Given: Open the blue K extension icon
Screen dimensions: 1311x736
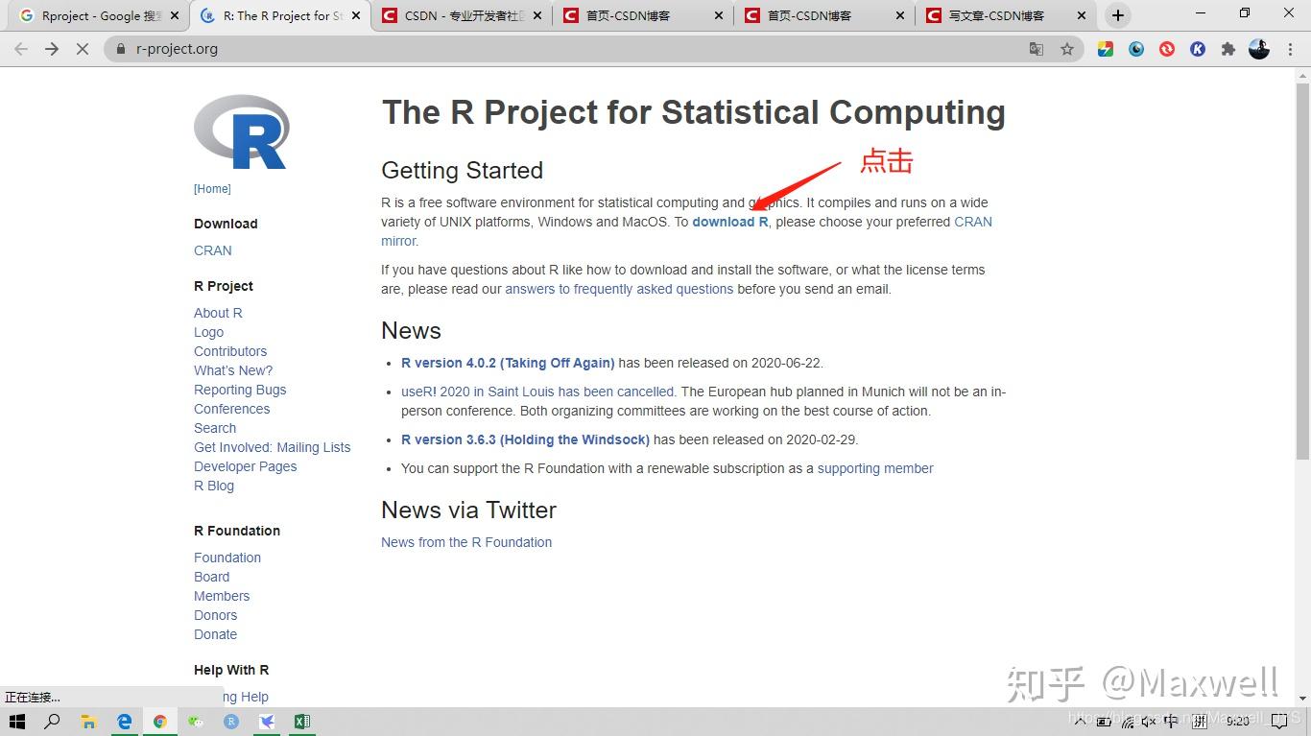Looking at the screenshot, I should 1198,48.
